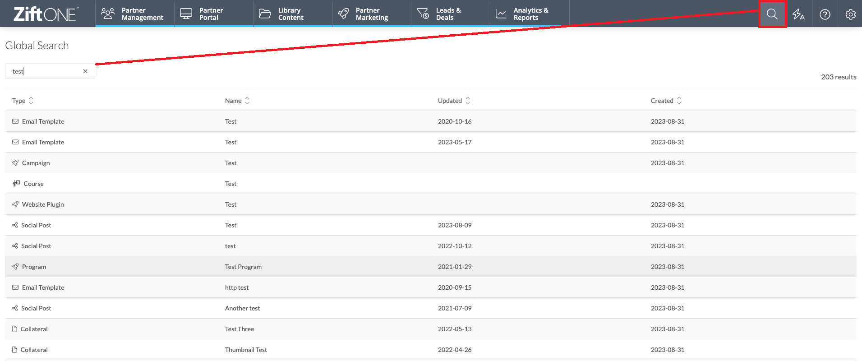Click envelope icon of Email Template updated 2023-05-17

pyautogui.click(x=15, y=142)
